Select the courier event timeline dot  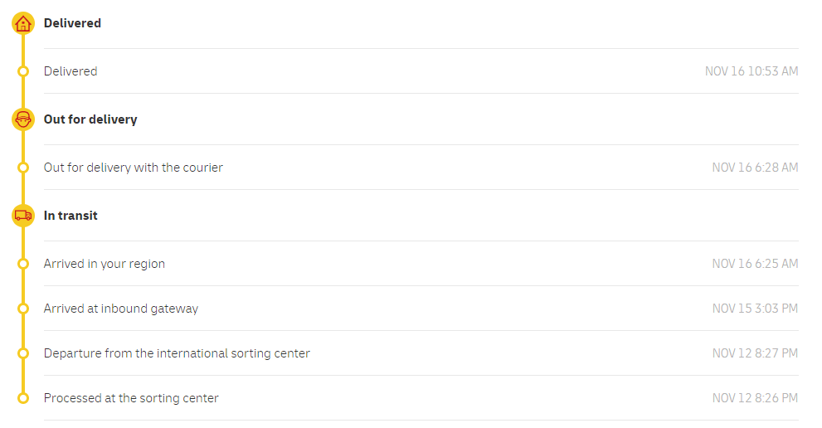23,168
